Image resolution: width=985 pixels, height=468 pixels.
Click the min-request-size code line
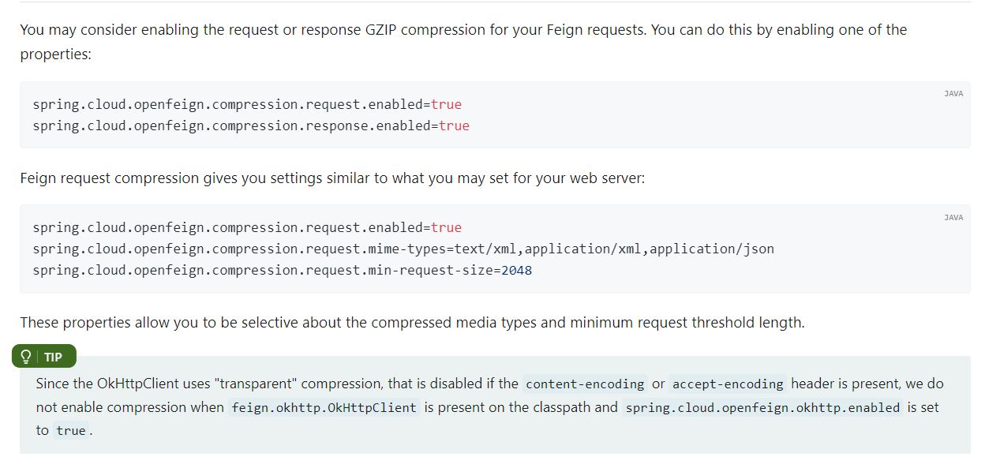click(x=282, y=270)
